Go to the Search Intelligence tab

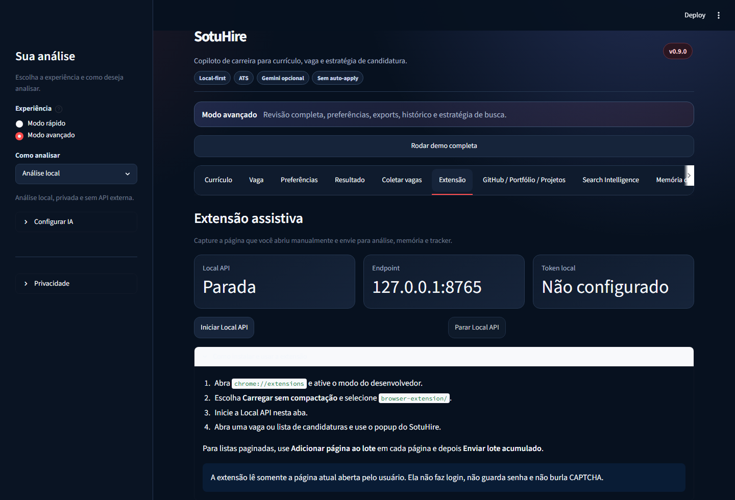click(x=610, y=180)
